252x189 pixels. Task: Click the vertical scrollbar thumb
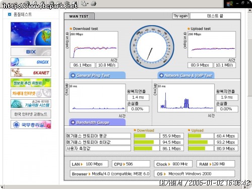[x=250, y=67]
